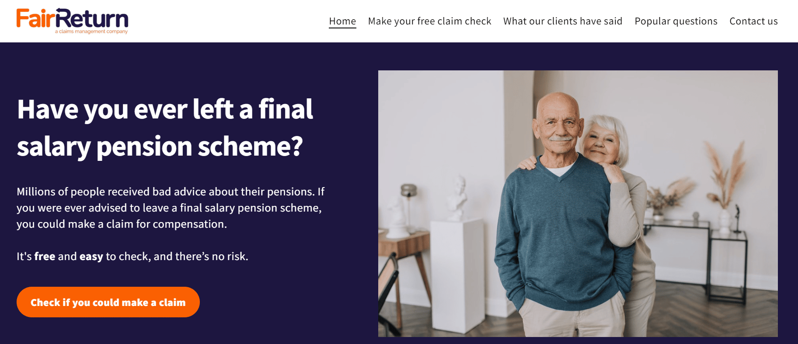The height and width of the screenshot is (344, 798).
Task: Click the Millions of people paragraph
Action: [171, 208]
